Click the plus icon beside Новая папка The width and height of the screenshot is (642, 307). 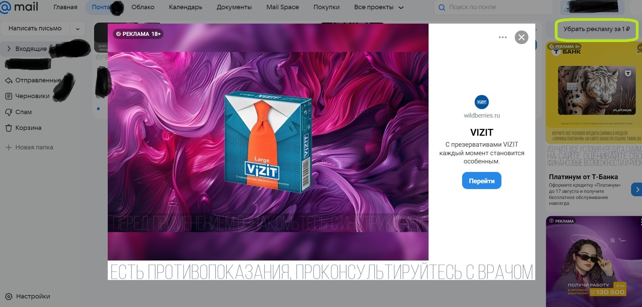tap(9, 148)
